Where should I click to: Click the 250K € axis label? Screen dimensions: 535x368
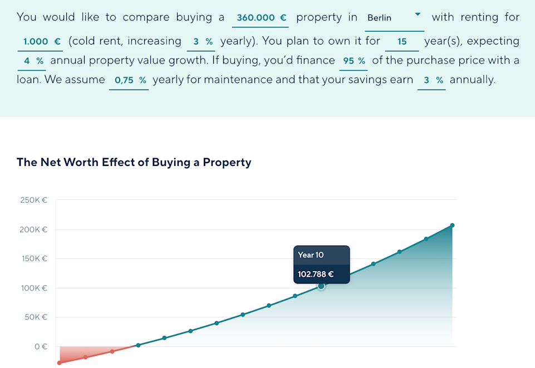point(33,200)
